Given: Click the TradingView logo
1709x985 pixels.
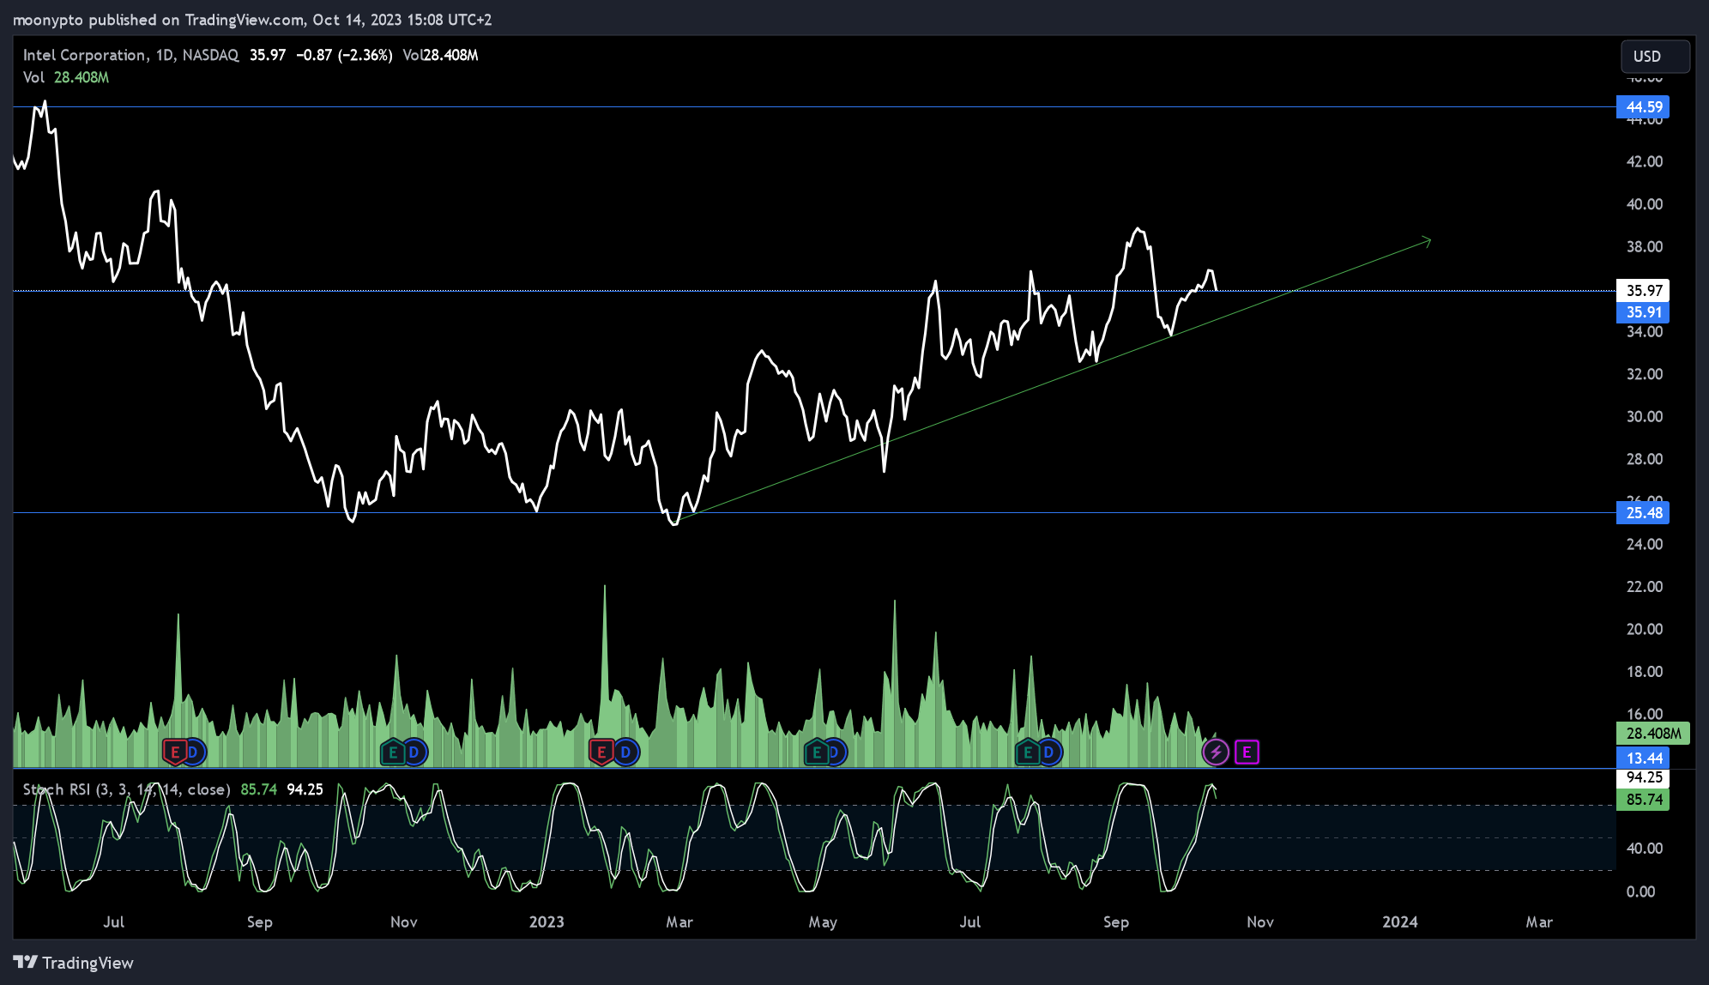Looking at the screenshot, I should tap(74, 963).
